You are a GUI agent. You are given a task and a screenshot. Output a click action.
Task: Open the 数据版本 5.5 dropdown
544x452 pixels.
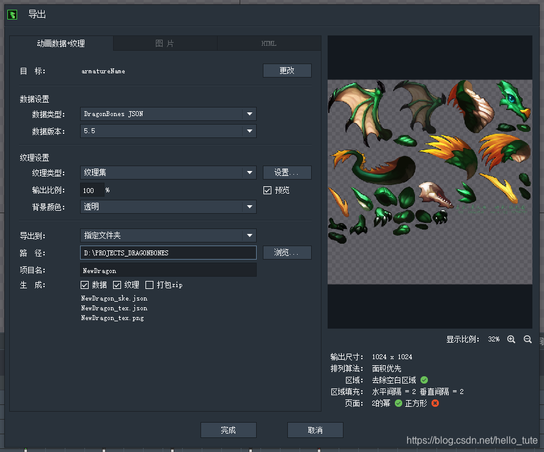pyautogui.click(x=168, y=131)
